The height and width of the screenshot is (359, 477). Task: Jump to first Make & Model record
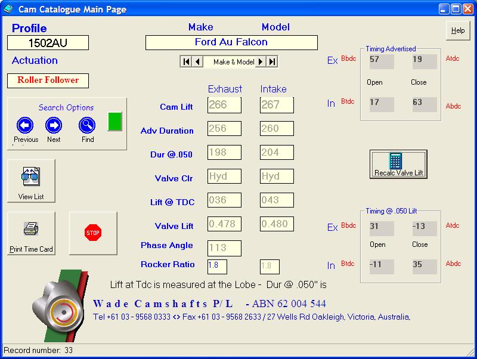(x=187, y=62)
